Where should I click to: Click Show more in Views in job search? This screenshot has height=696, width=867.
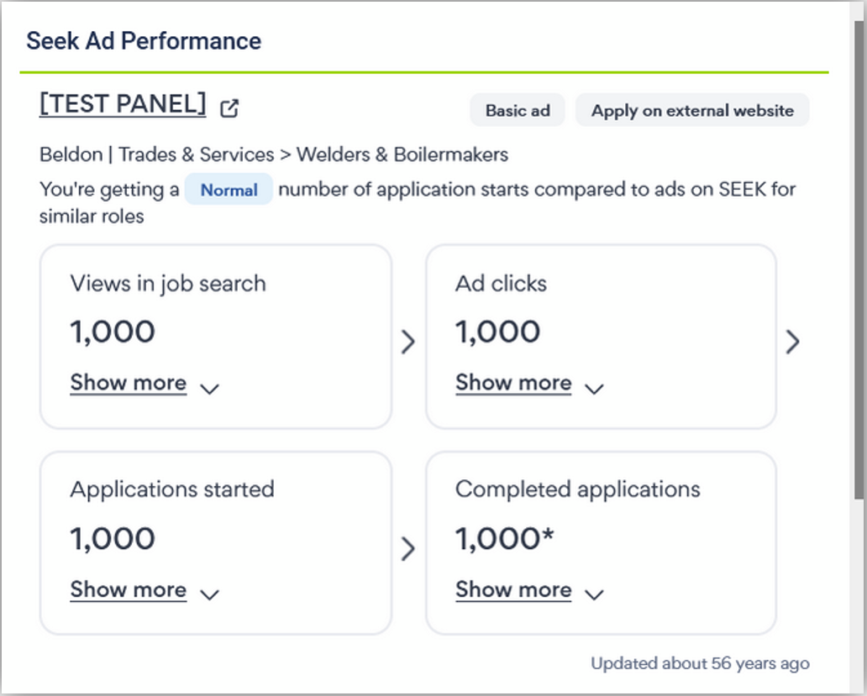129,383
